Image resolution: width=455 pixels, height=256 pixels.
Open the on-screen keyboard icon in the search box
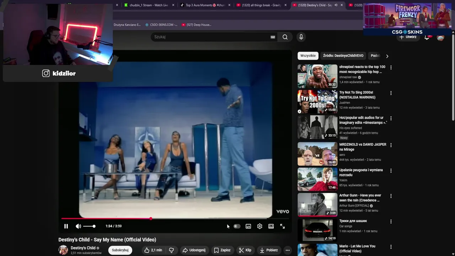273,37
